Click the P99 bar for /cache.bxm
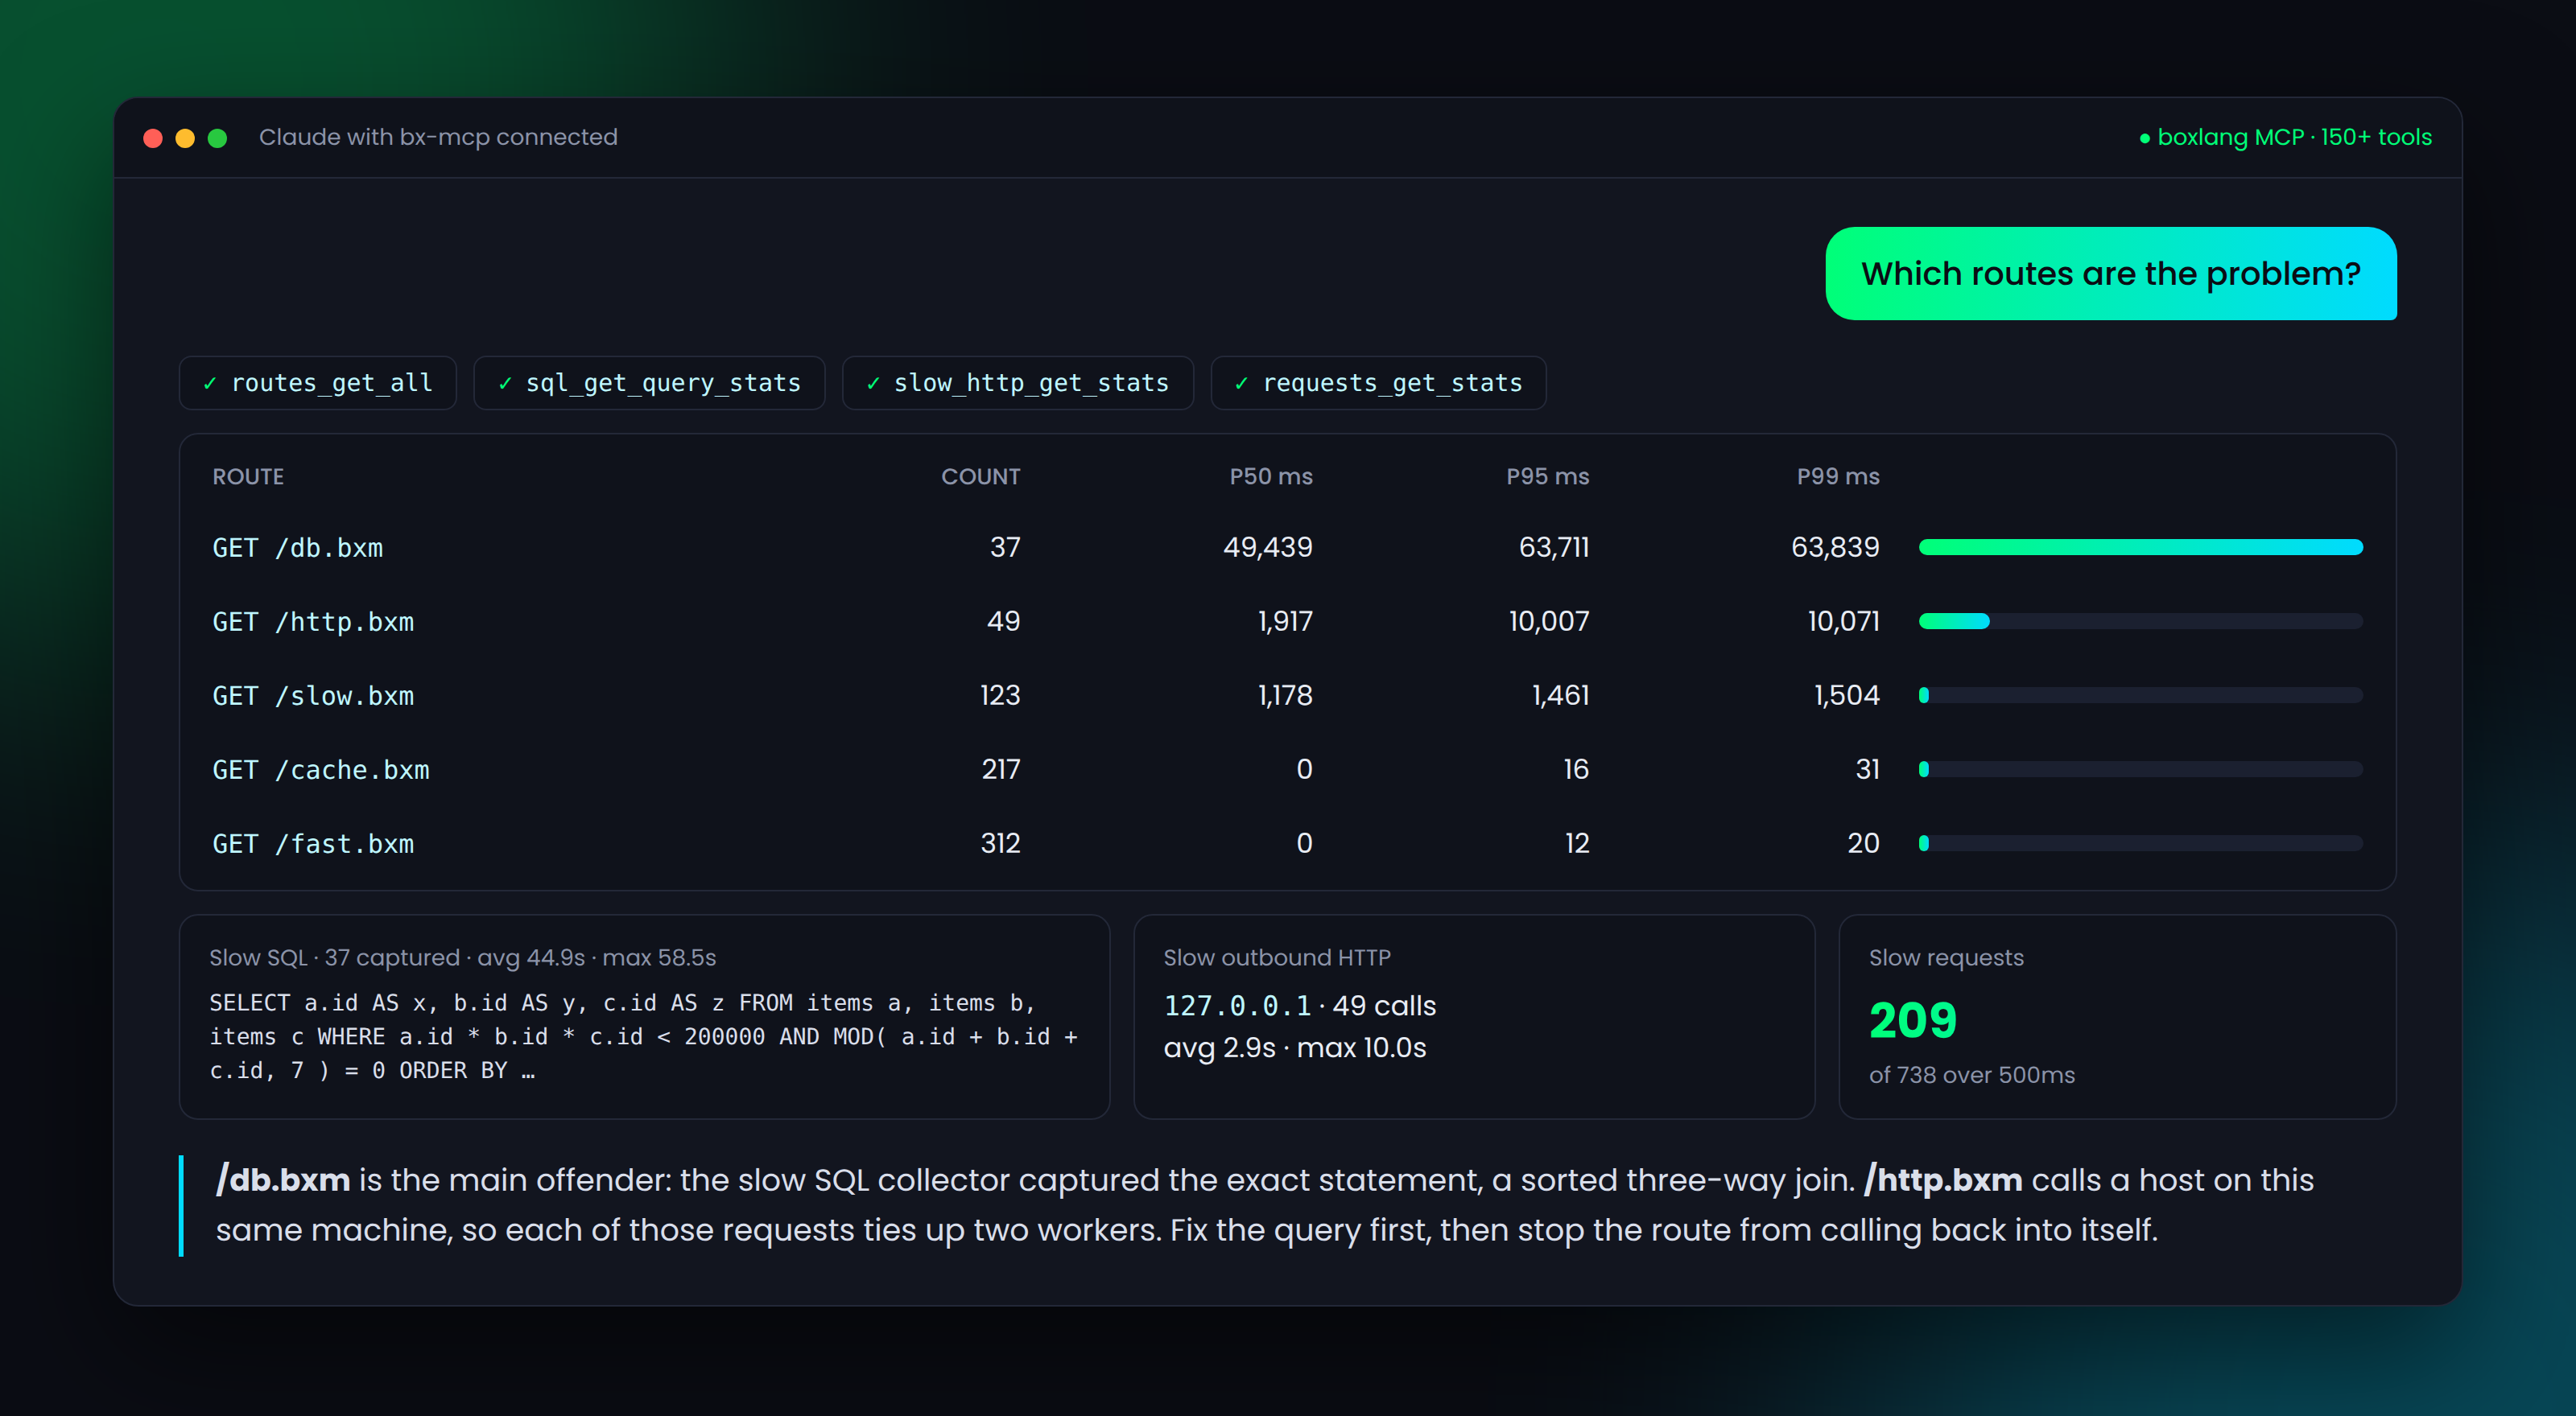This screenshot has width=2576, height=1416. click(x=2141, y=769)
